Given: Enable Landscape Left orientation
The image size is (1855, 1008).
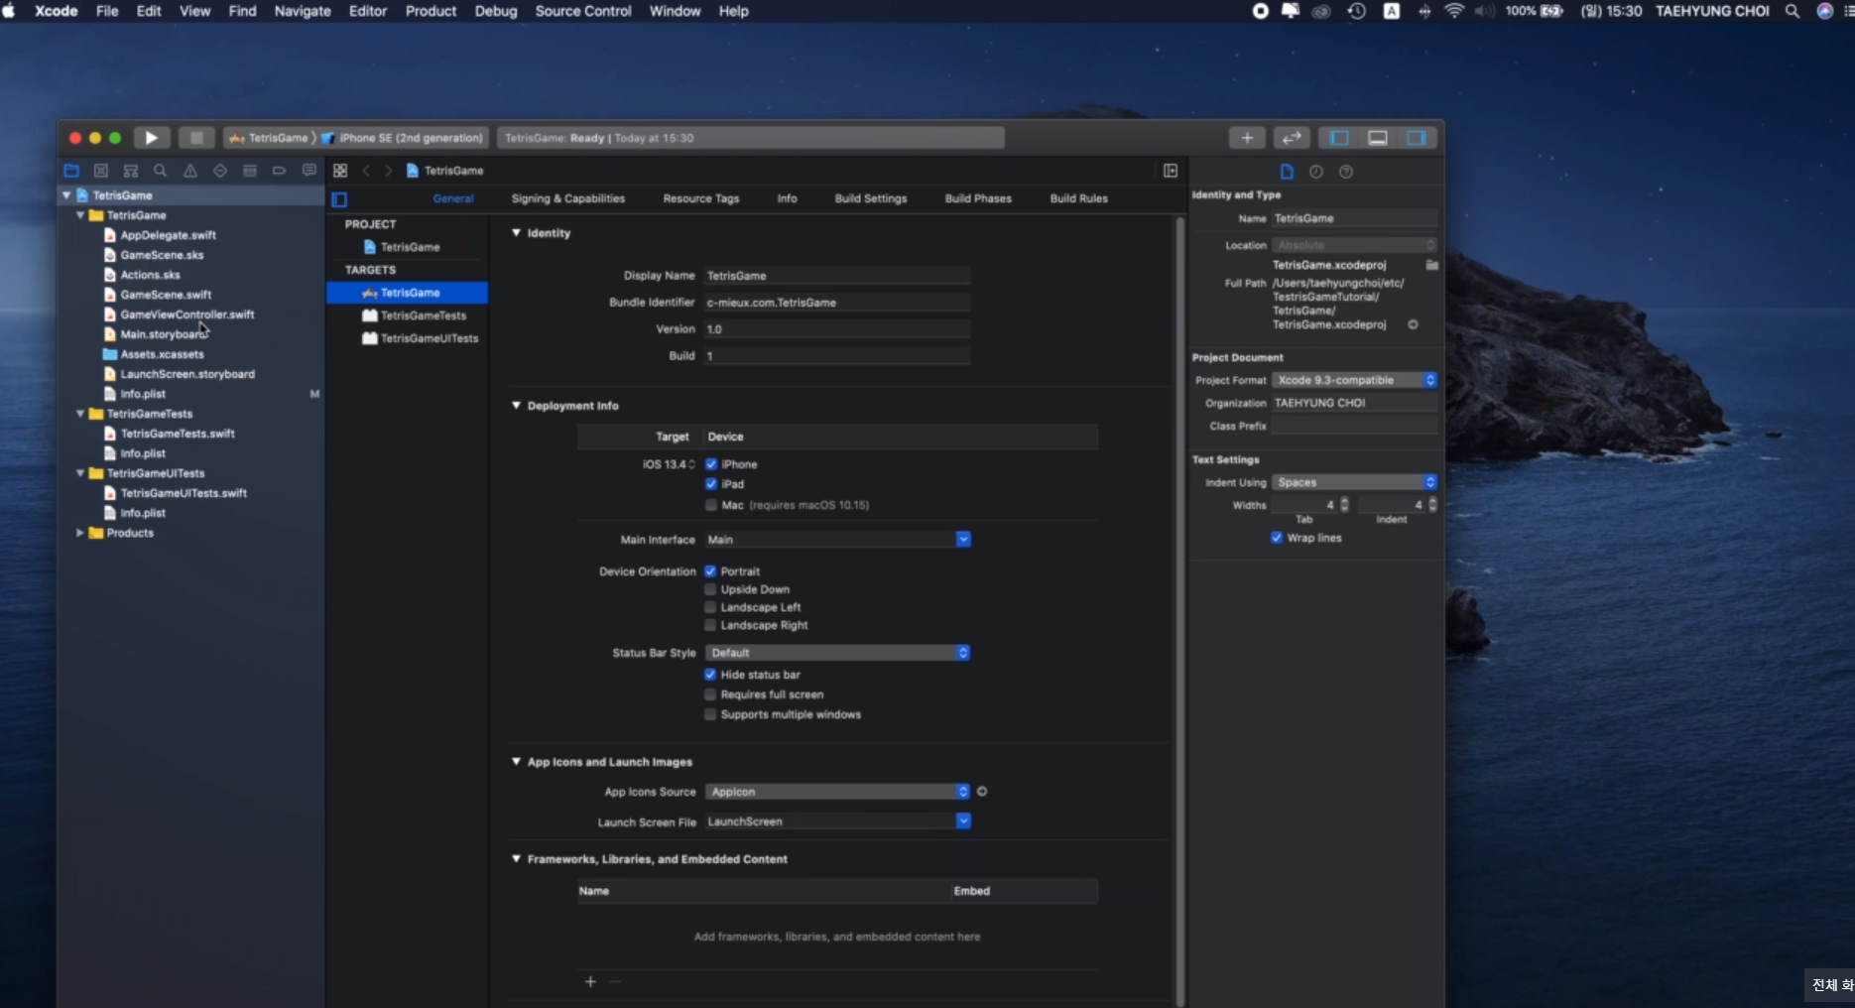Looking at the screenshot, I should 710,607.
